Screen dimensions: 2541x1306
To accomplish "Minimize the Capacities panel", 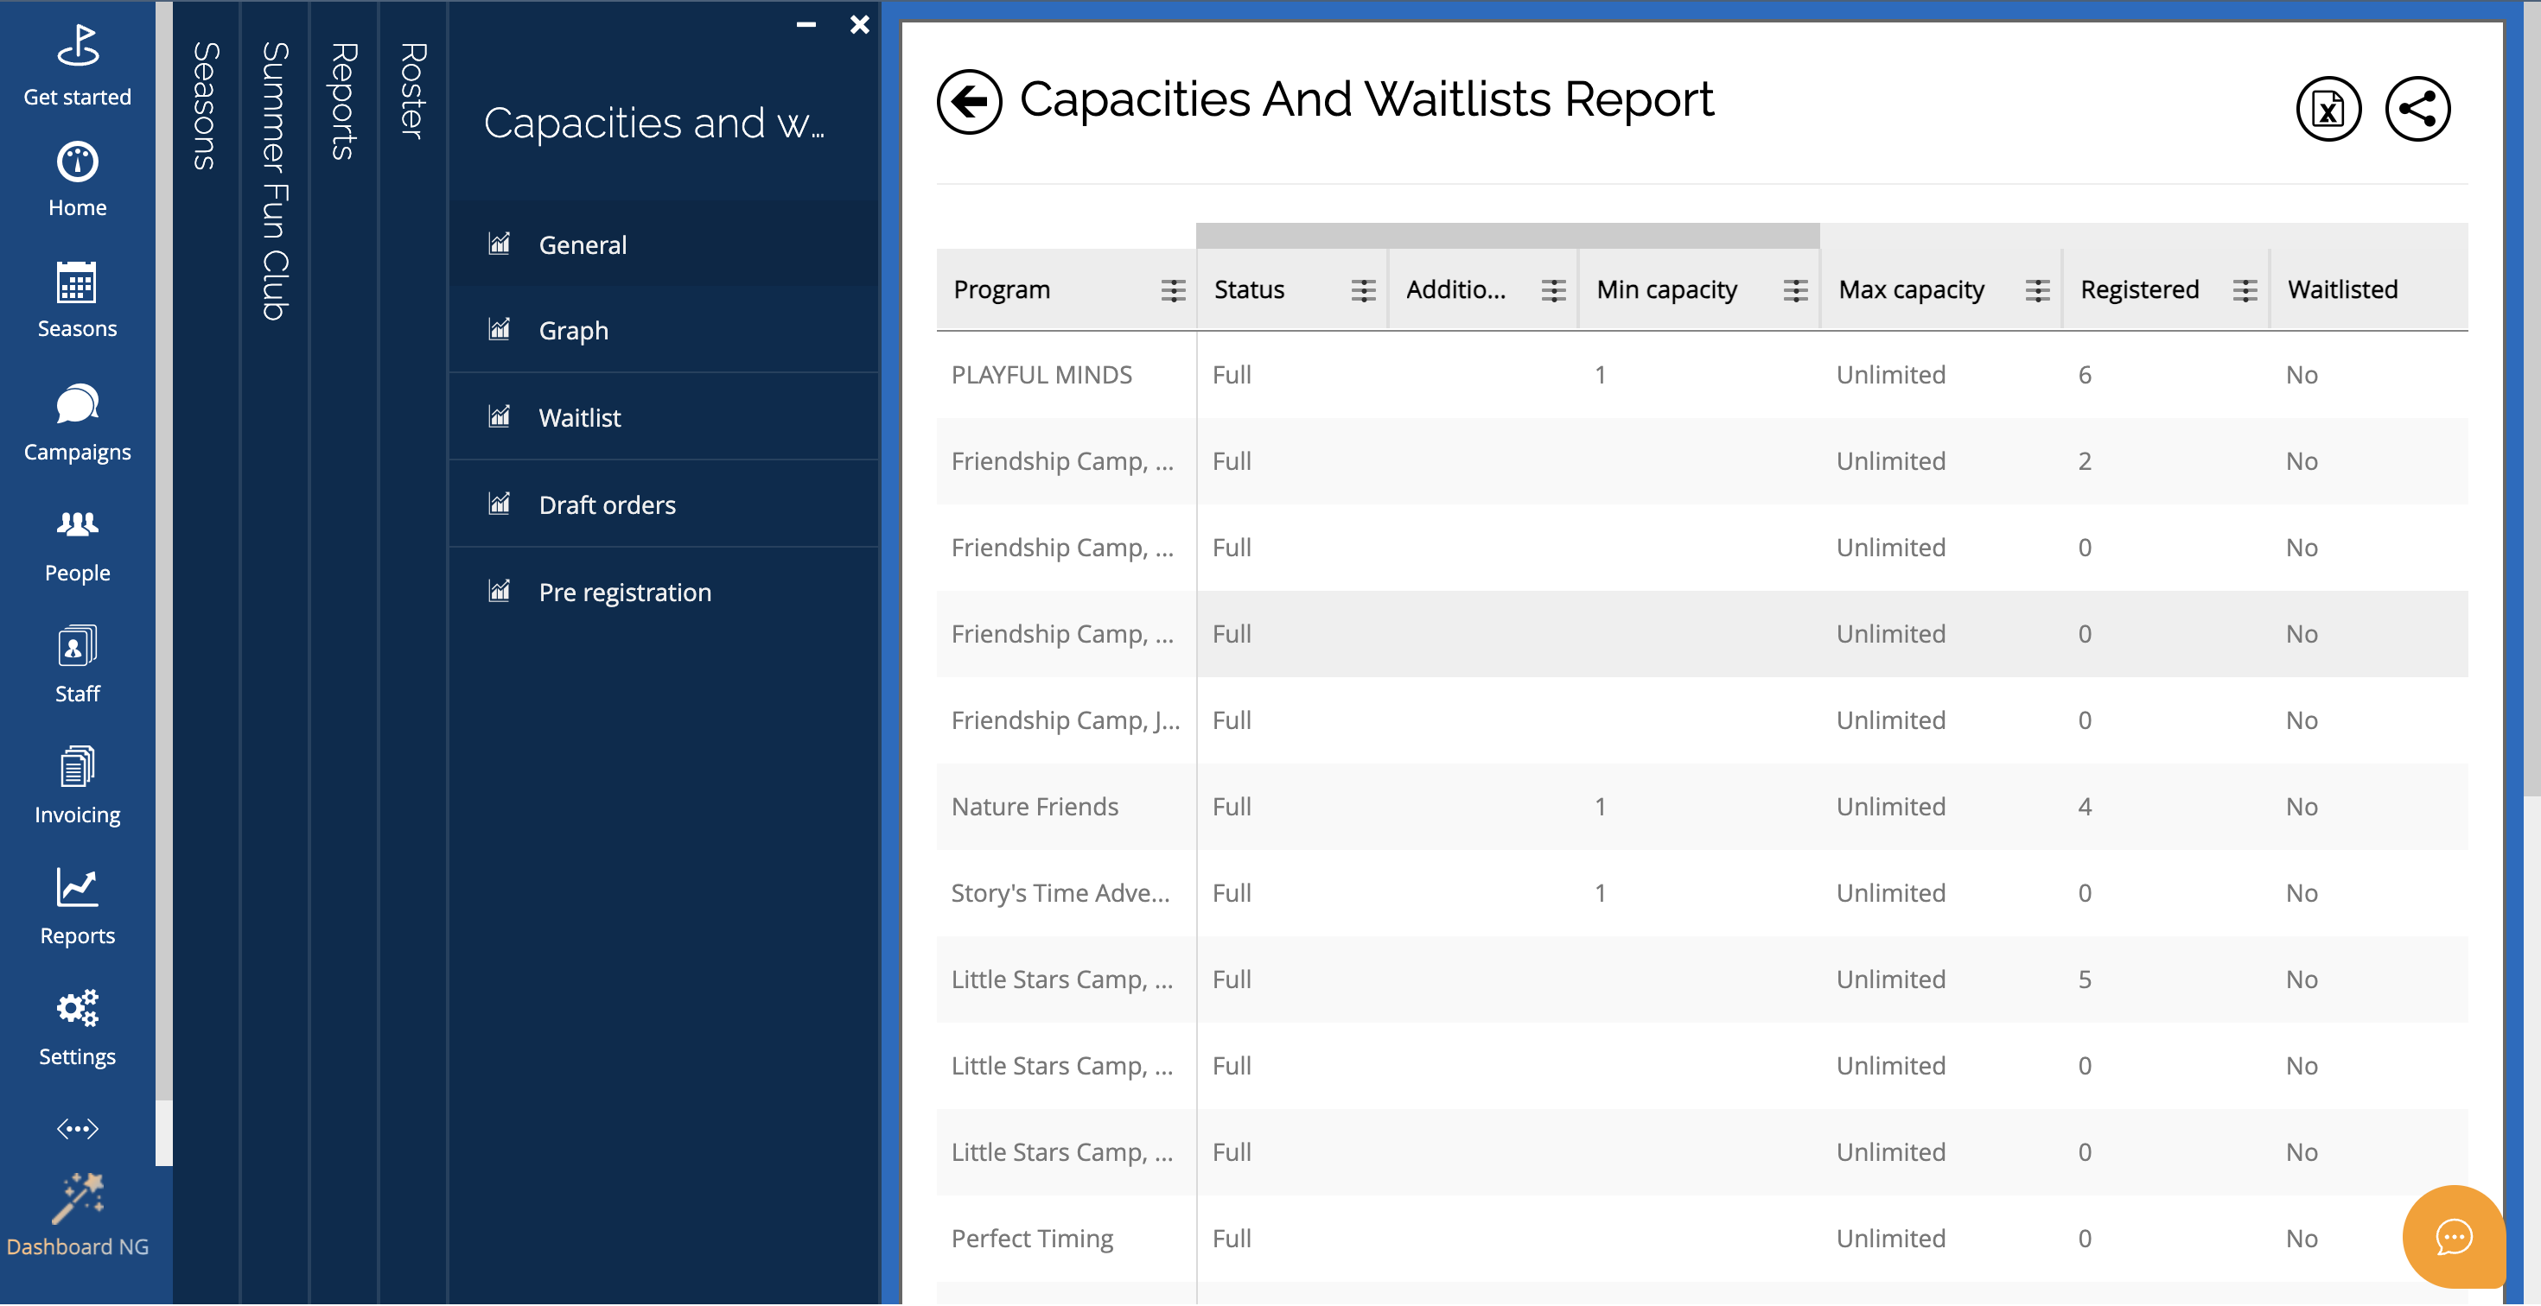I will (806, 25).
